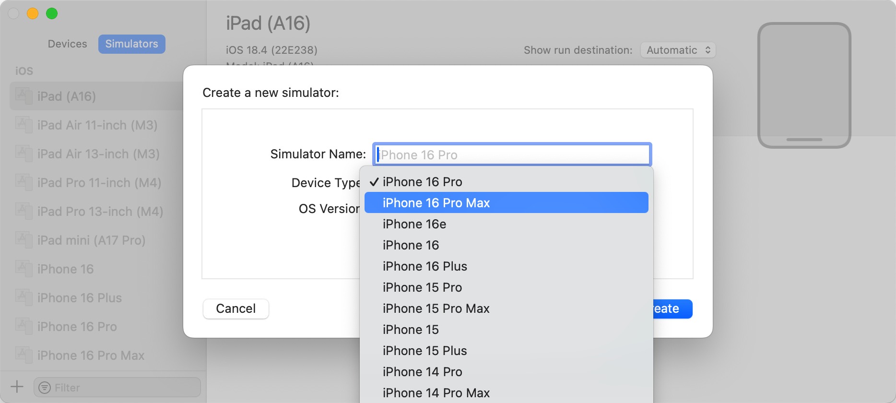This screenshot has height=403, width=896.
Task: Click simulator icon beside iPad Air 11-inch
Action: point(24,124)
